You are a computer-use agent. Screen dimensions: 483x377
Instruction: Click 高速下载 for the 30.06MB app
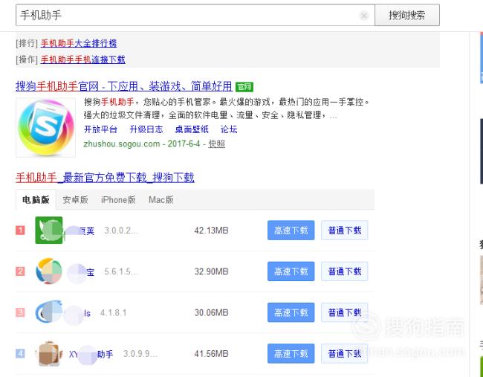pyautogui.click(x=291, y=312)
